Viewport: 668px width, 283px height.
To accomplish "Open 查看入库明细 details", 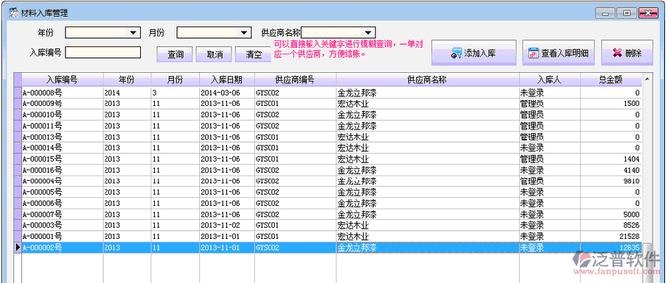I will point(559,53).
